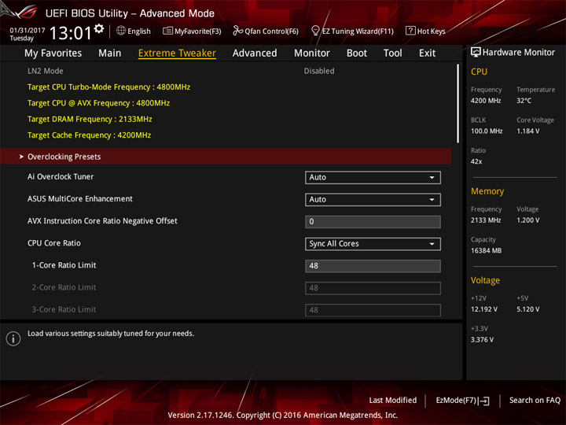Click the +12V 12.192 V reading
The height and width of the screenshot is (425, 566).
tap(484, 309)
